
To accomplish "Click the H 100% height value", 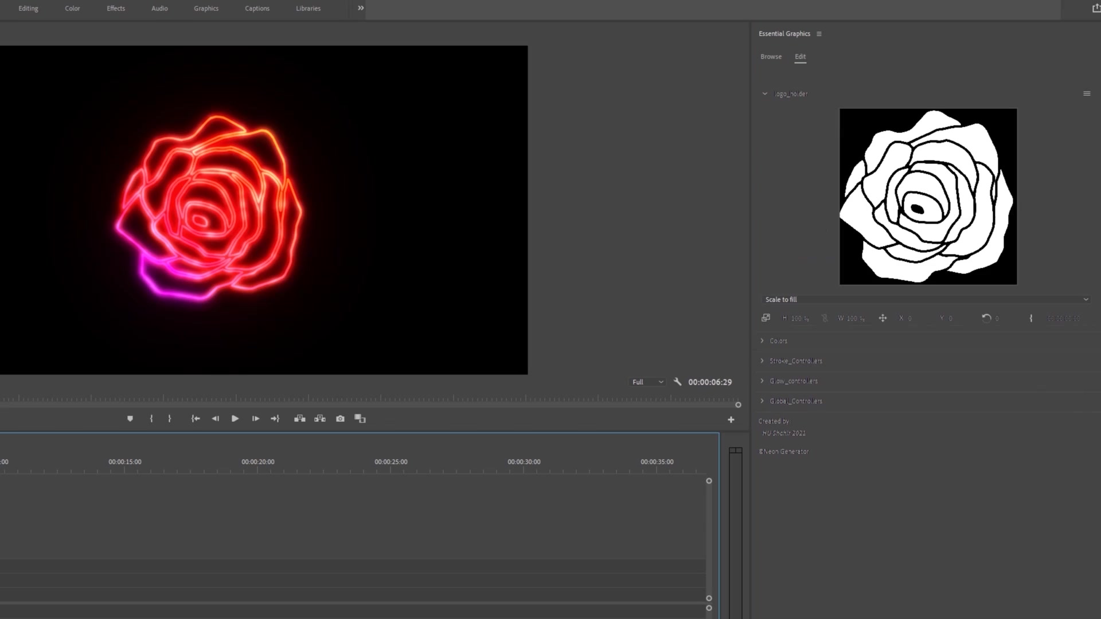I will coord(800,319).
